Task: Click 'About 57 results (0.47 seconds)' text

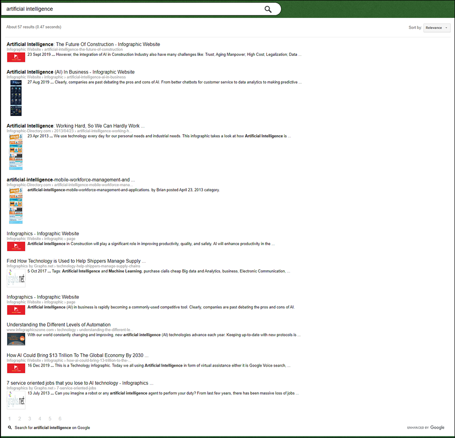Action: (34, 27)
